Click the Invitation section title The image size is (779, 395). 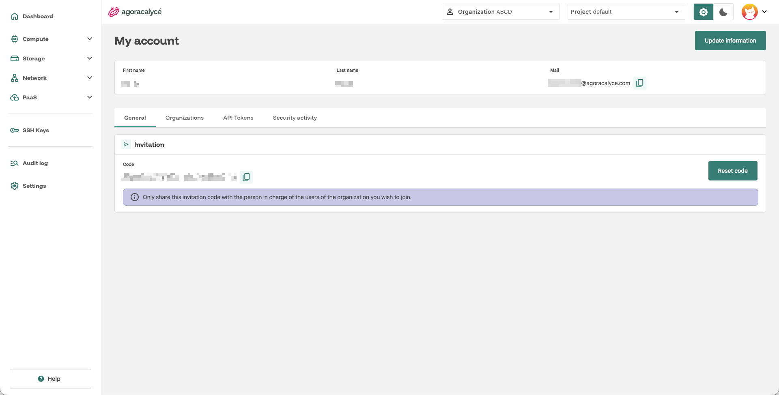pos(149,144)
